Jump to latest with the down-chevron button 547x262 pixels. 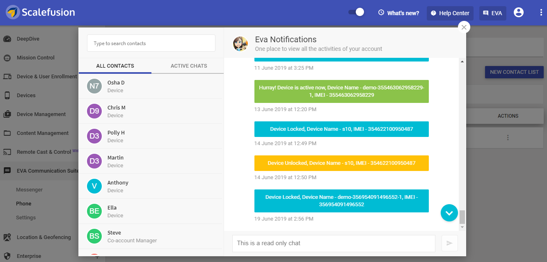point(449,213)
